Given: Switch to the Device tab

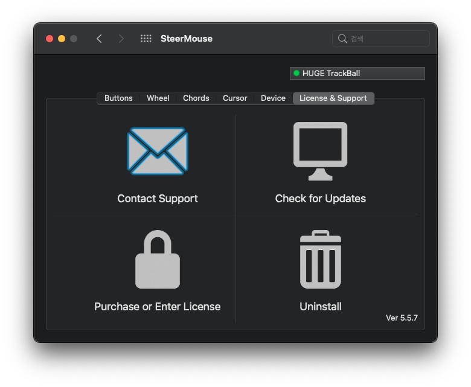Looking at the screenshot, I should tap(273, 98).
